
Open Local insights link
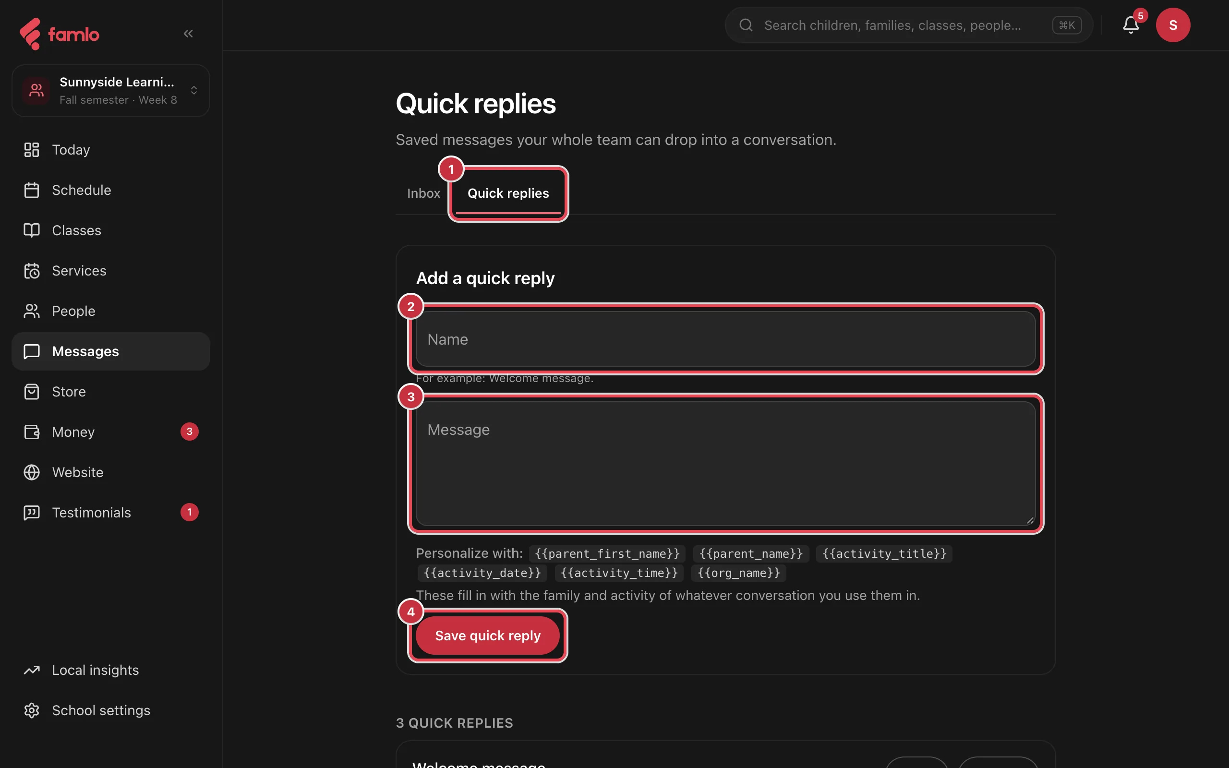(111, 670)
